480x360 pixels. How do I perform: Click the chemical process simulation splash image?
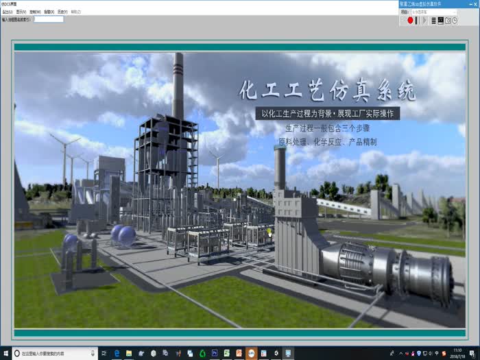[x=240, y=185]
